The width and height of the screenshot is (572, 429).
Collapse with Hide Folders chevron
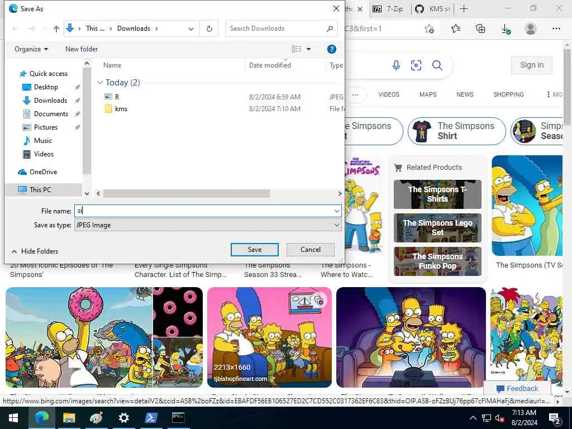coord(14,251)
